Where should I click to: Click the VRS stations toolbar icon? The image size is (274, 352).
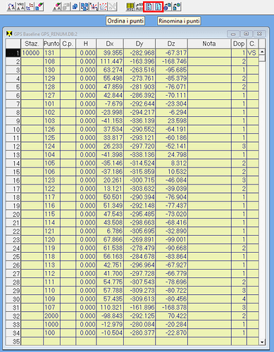click(x=20, y=7)
